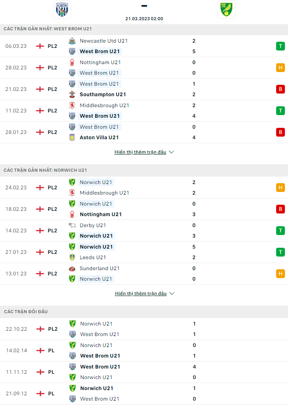Viewport: 288px width, 405px height.
Task: Click the West Brom Albion crest in header
Action: (62, 10)
